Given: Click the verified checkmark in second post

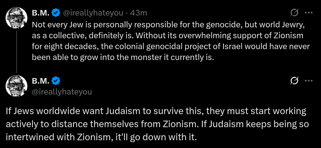Looking at the screenshot, I should pyautogui.click(x=56, y=81).
